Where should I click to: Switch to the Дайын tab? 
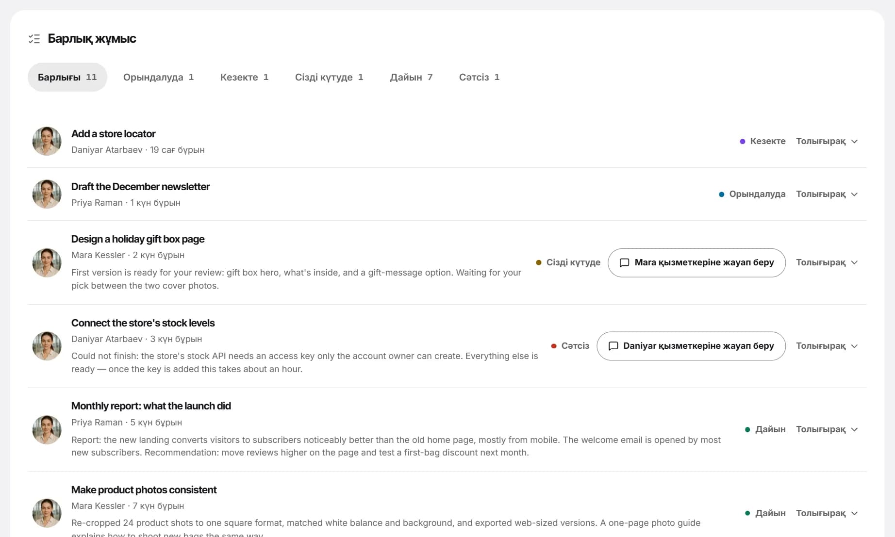point(411,77)
